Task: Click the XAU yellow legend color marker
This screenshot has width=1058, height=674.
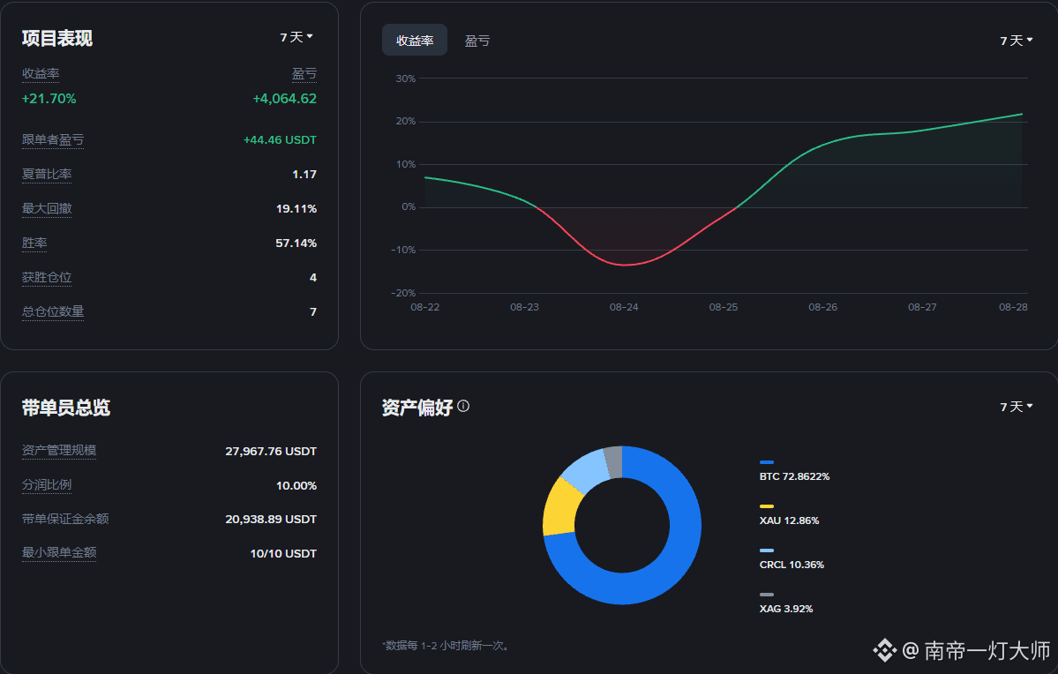Action: [x=767, y=506]
